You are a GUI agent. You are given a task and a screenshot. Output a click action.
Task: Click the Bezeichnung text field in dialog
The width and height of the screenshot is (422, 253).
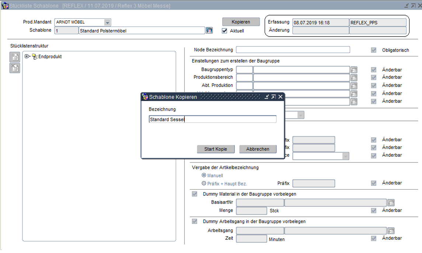point(212,119)
